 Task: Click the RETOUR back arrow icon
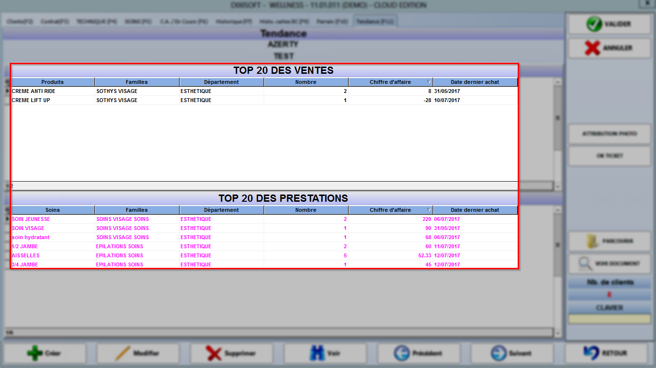tap(591, 353)
